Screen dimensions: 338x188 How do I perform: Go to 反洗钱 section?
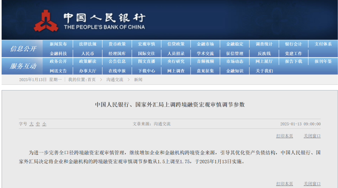(264, 53)
